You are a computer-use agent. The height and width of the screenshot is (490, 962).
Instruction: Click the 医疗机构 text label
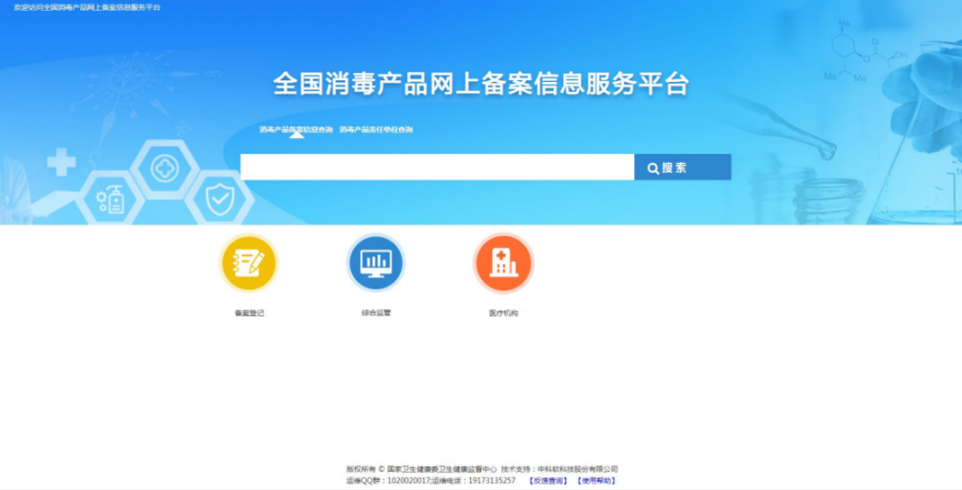coord(502,314)
